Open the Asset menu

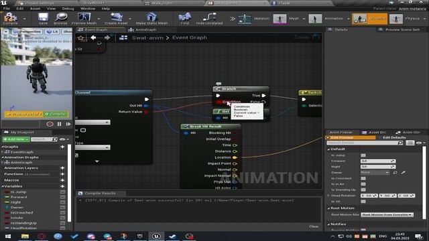pyautogui.click(x=35, y=9)
